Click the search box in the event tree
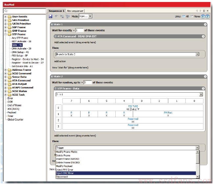This screenshot has height=184, width=213. click(x=25, y=11)
